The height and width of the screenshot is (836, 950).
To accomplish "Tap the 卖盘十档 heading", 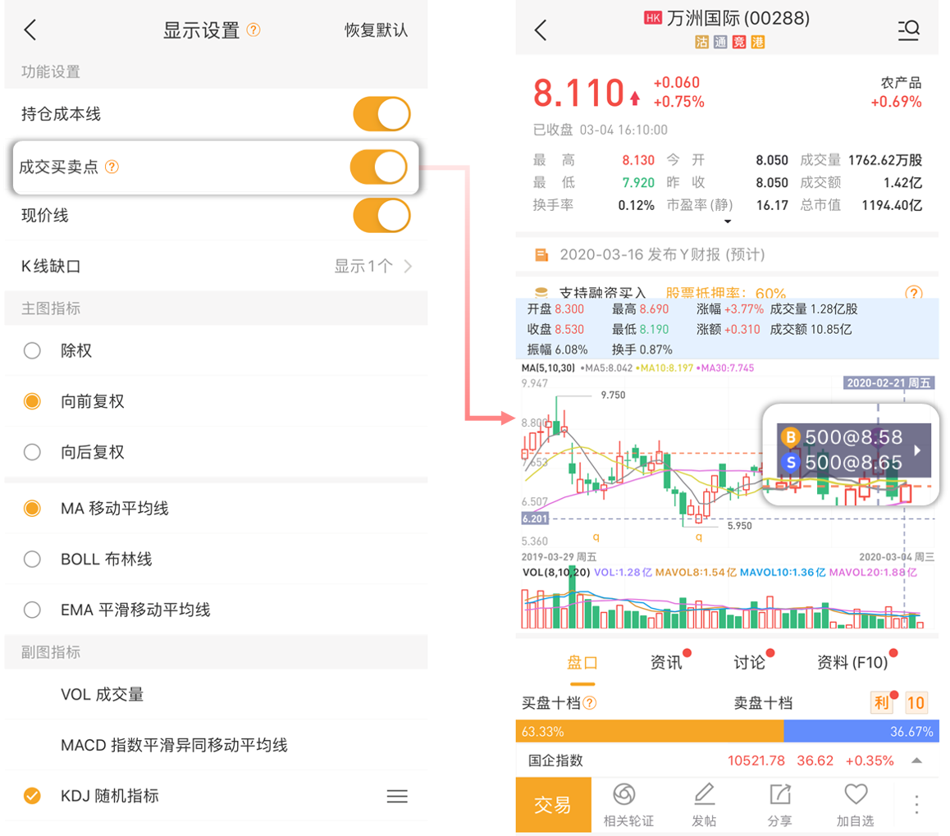I will click(764, 703).
